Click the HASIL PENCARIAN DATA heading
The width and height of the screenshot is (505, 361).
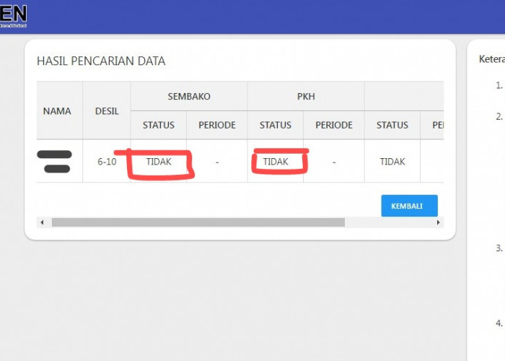[x=101, y=61]
